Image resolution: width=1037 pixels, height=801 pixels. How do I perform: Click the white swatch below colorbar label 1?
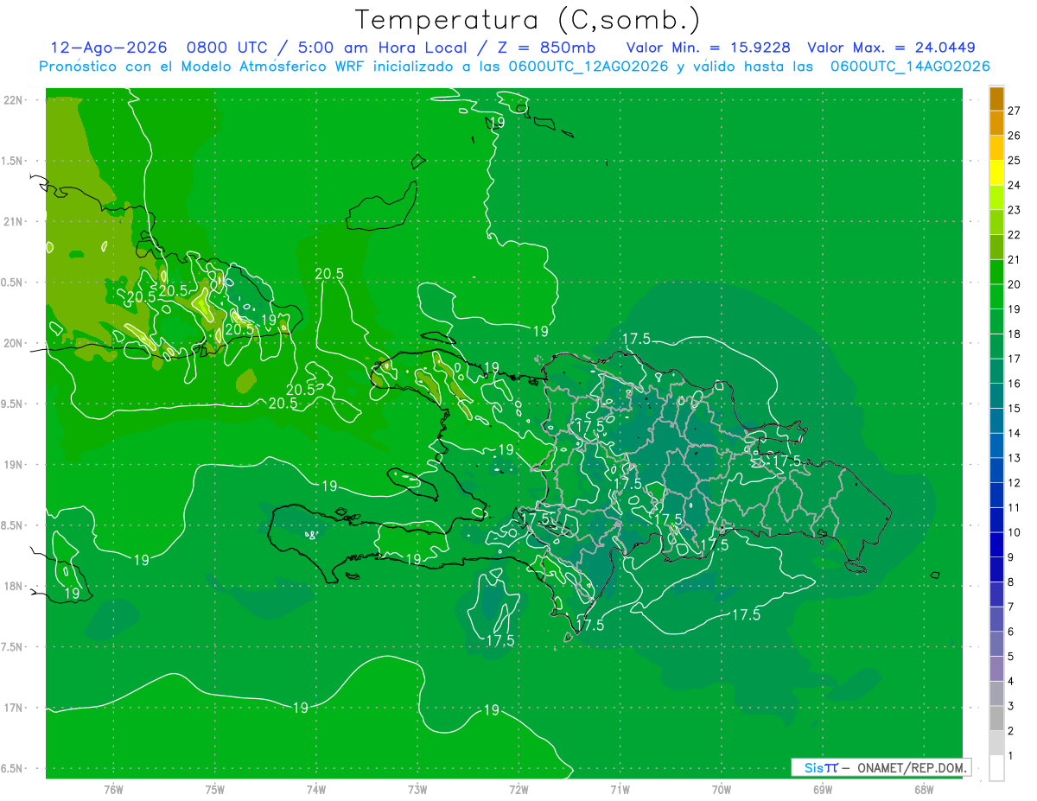tap(996, 768)
